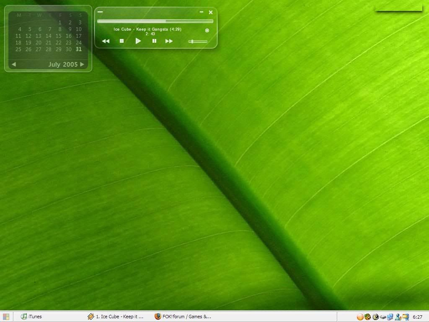Click the 6:27 taskbar clock

click(418, 317)
